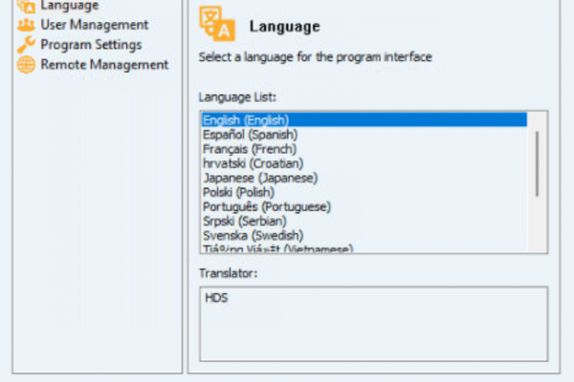Pick Français (French) in the list
Screen dimensions: 574x382
pyautogui.click(x=364, y=149)
